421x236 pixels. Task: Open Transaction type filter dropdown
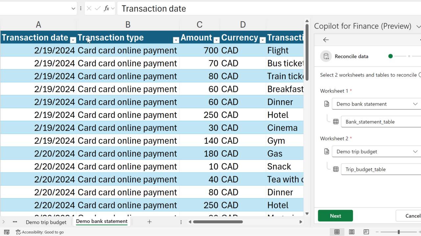176,40
